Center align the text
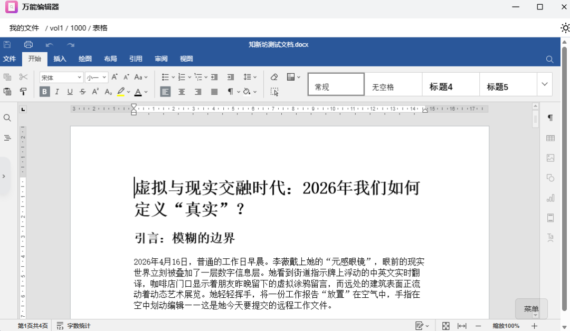The image size is (570, 331). point(182,92)
